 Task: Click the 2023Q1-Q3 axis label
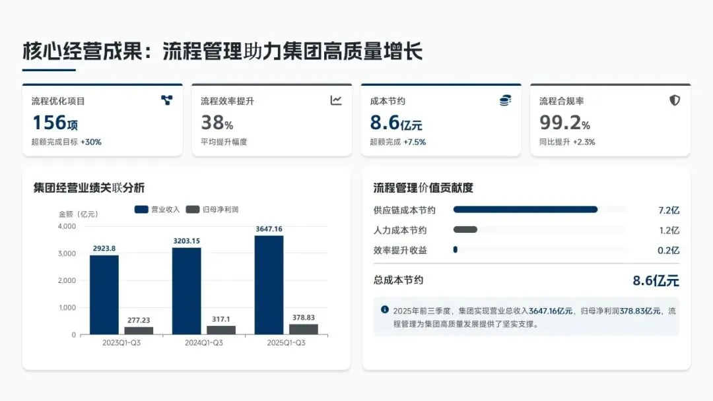tap(121, 343)
